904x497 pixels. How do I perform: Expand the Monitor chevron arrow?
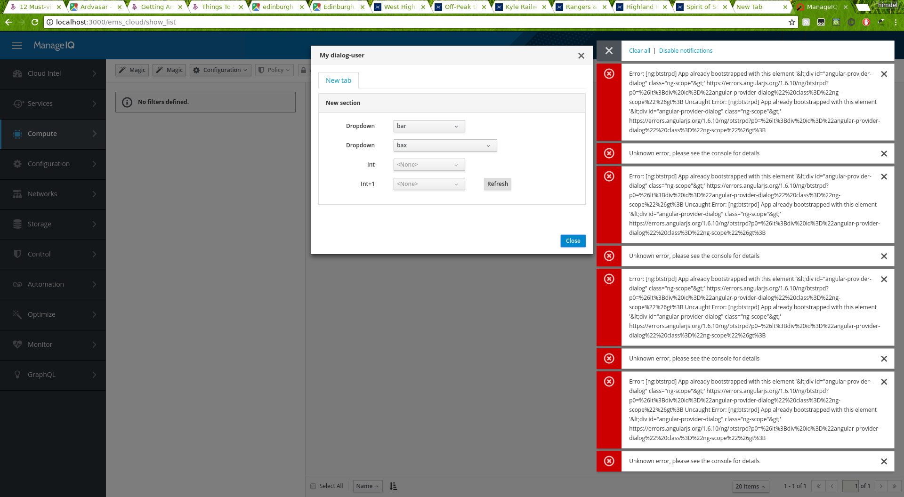tap(94, 345)
